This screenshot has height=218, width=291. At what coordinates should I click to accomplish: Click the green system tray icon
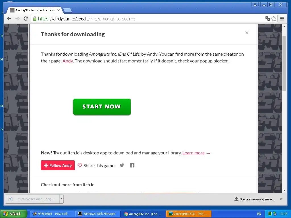click(x=270, y=214)
